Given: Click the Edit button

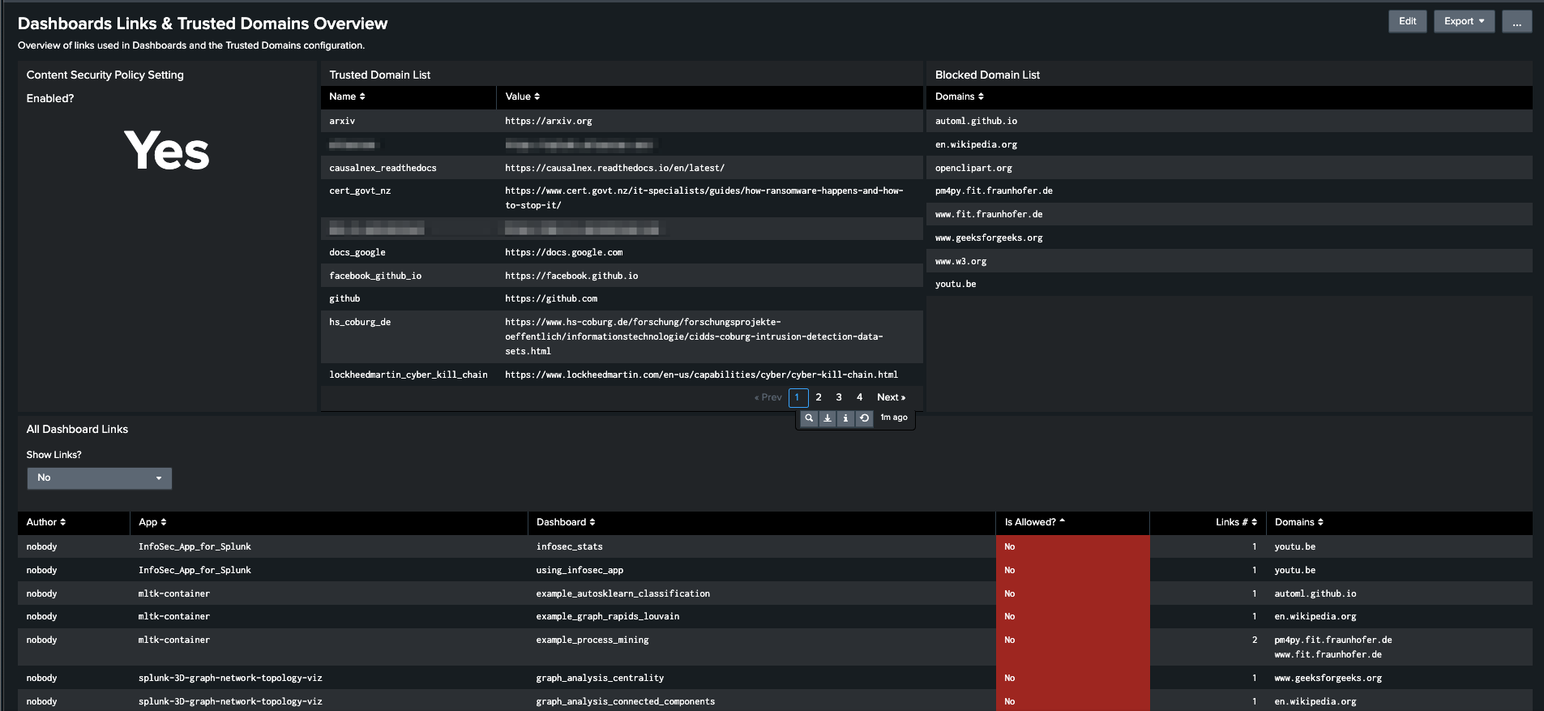Looking at the screenshot, I should coord(1407,21).
